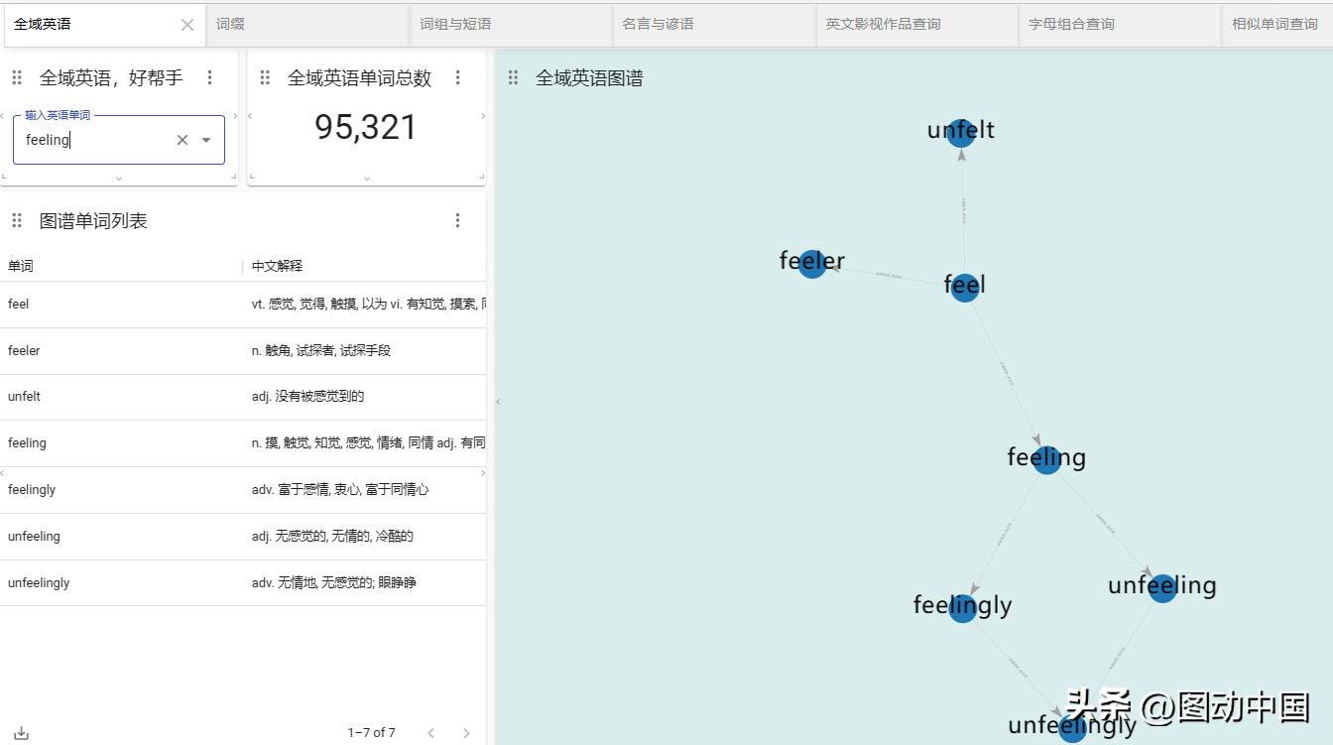Click the drag handle of the 全域英语，好帮手 panel

17,76
